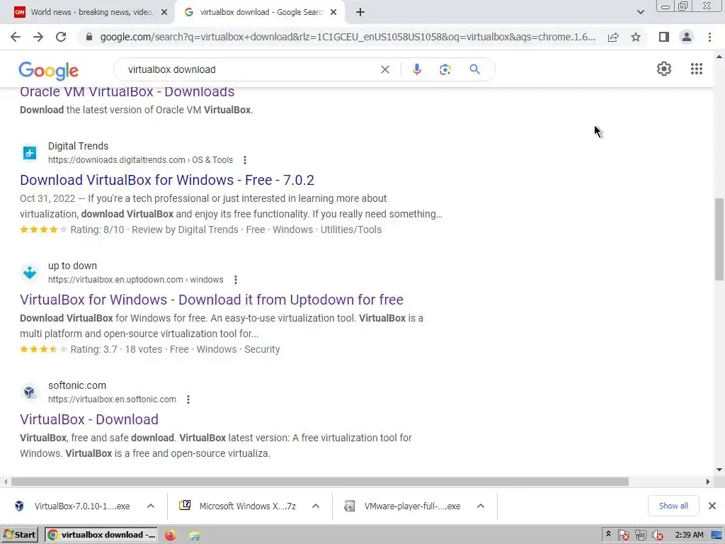This screenshot has width=725, height=544.
Task: Go to the Google logo homepage
Action: click(49, 71)
